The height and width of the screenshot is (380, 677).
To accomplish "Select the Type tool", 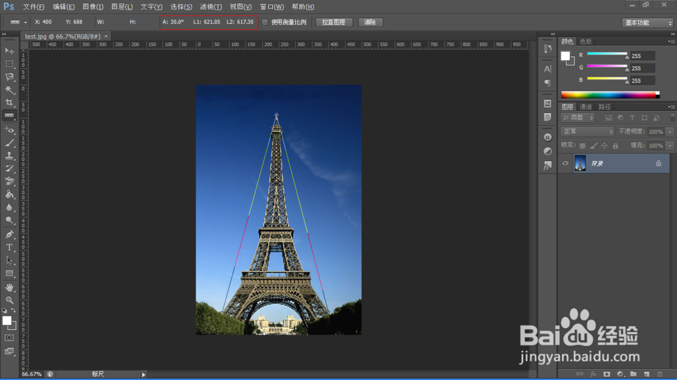I will 9,247.
